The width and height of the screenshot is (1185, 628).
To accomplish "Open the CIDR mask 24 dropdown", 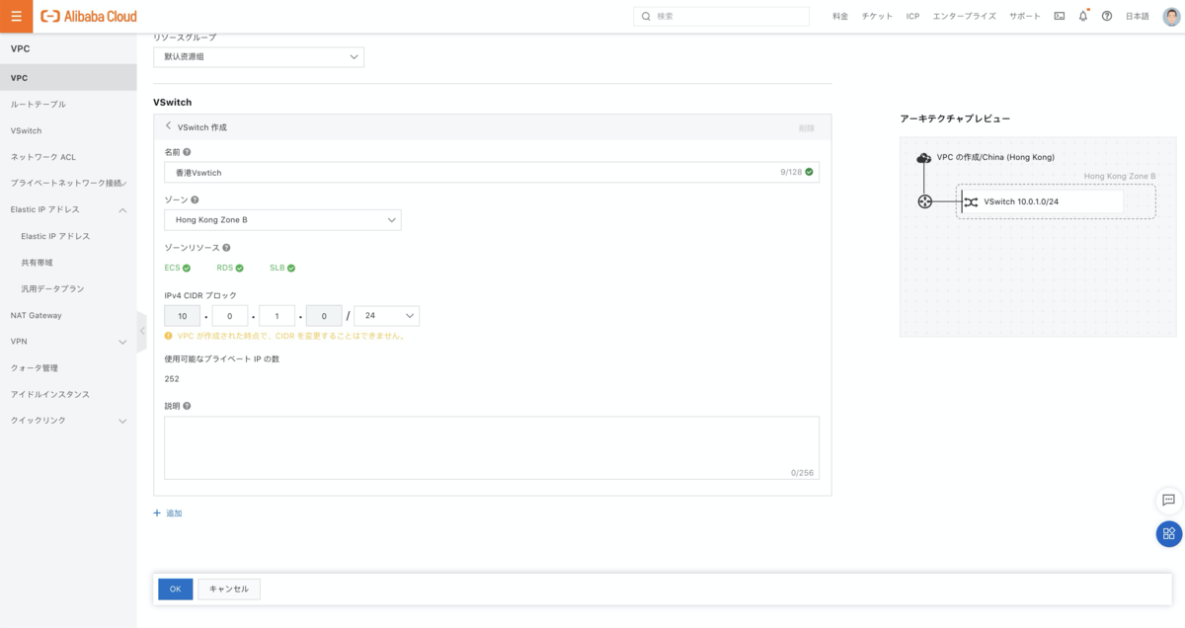I will [x=386, y=316].
